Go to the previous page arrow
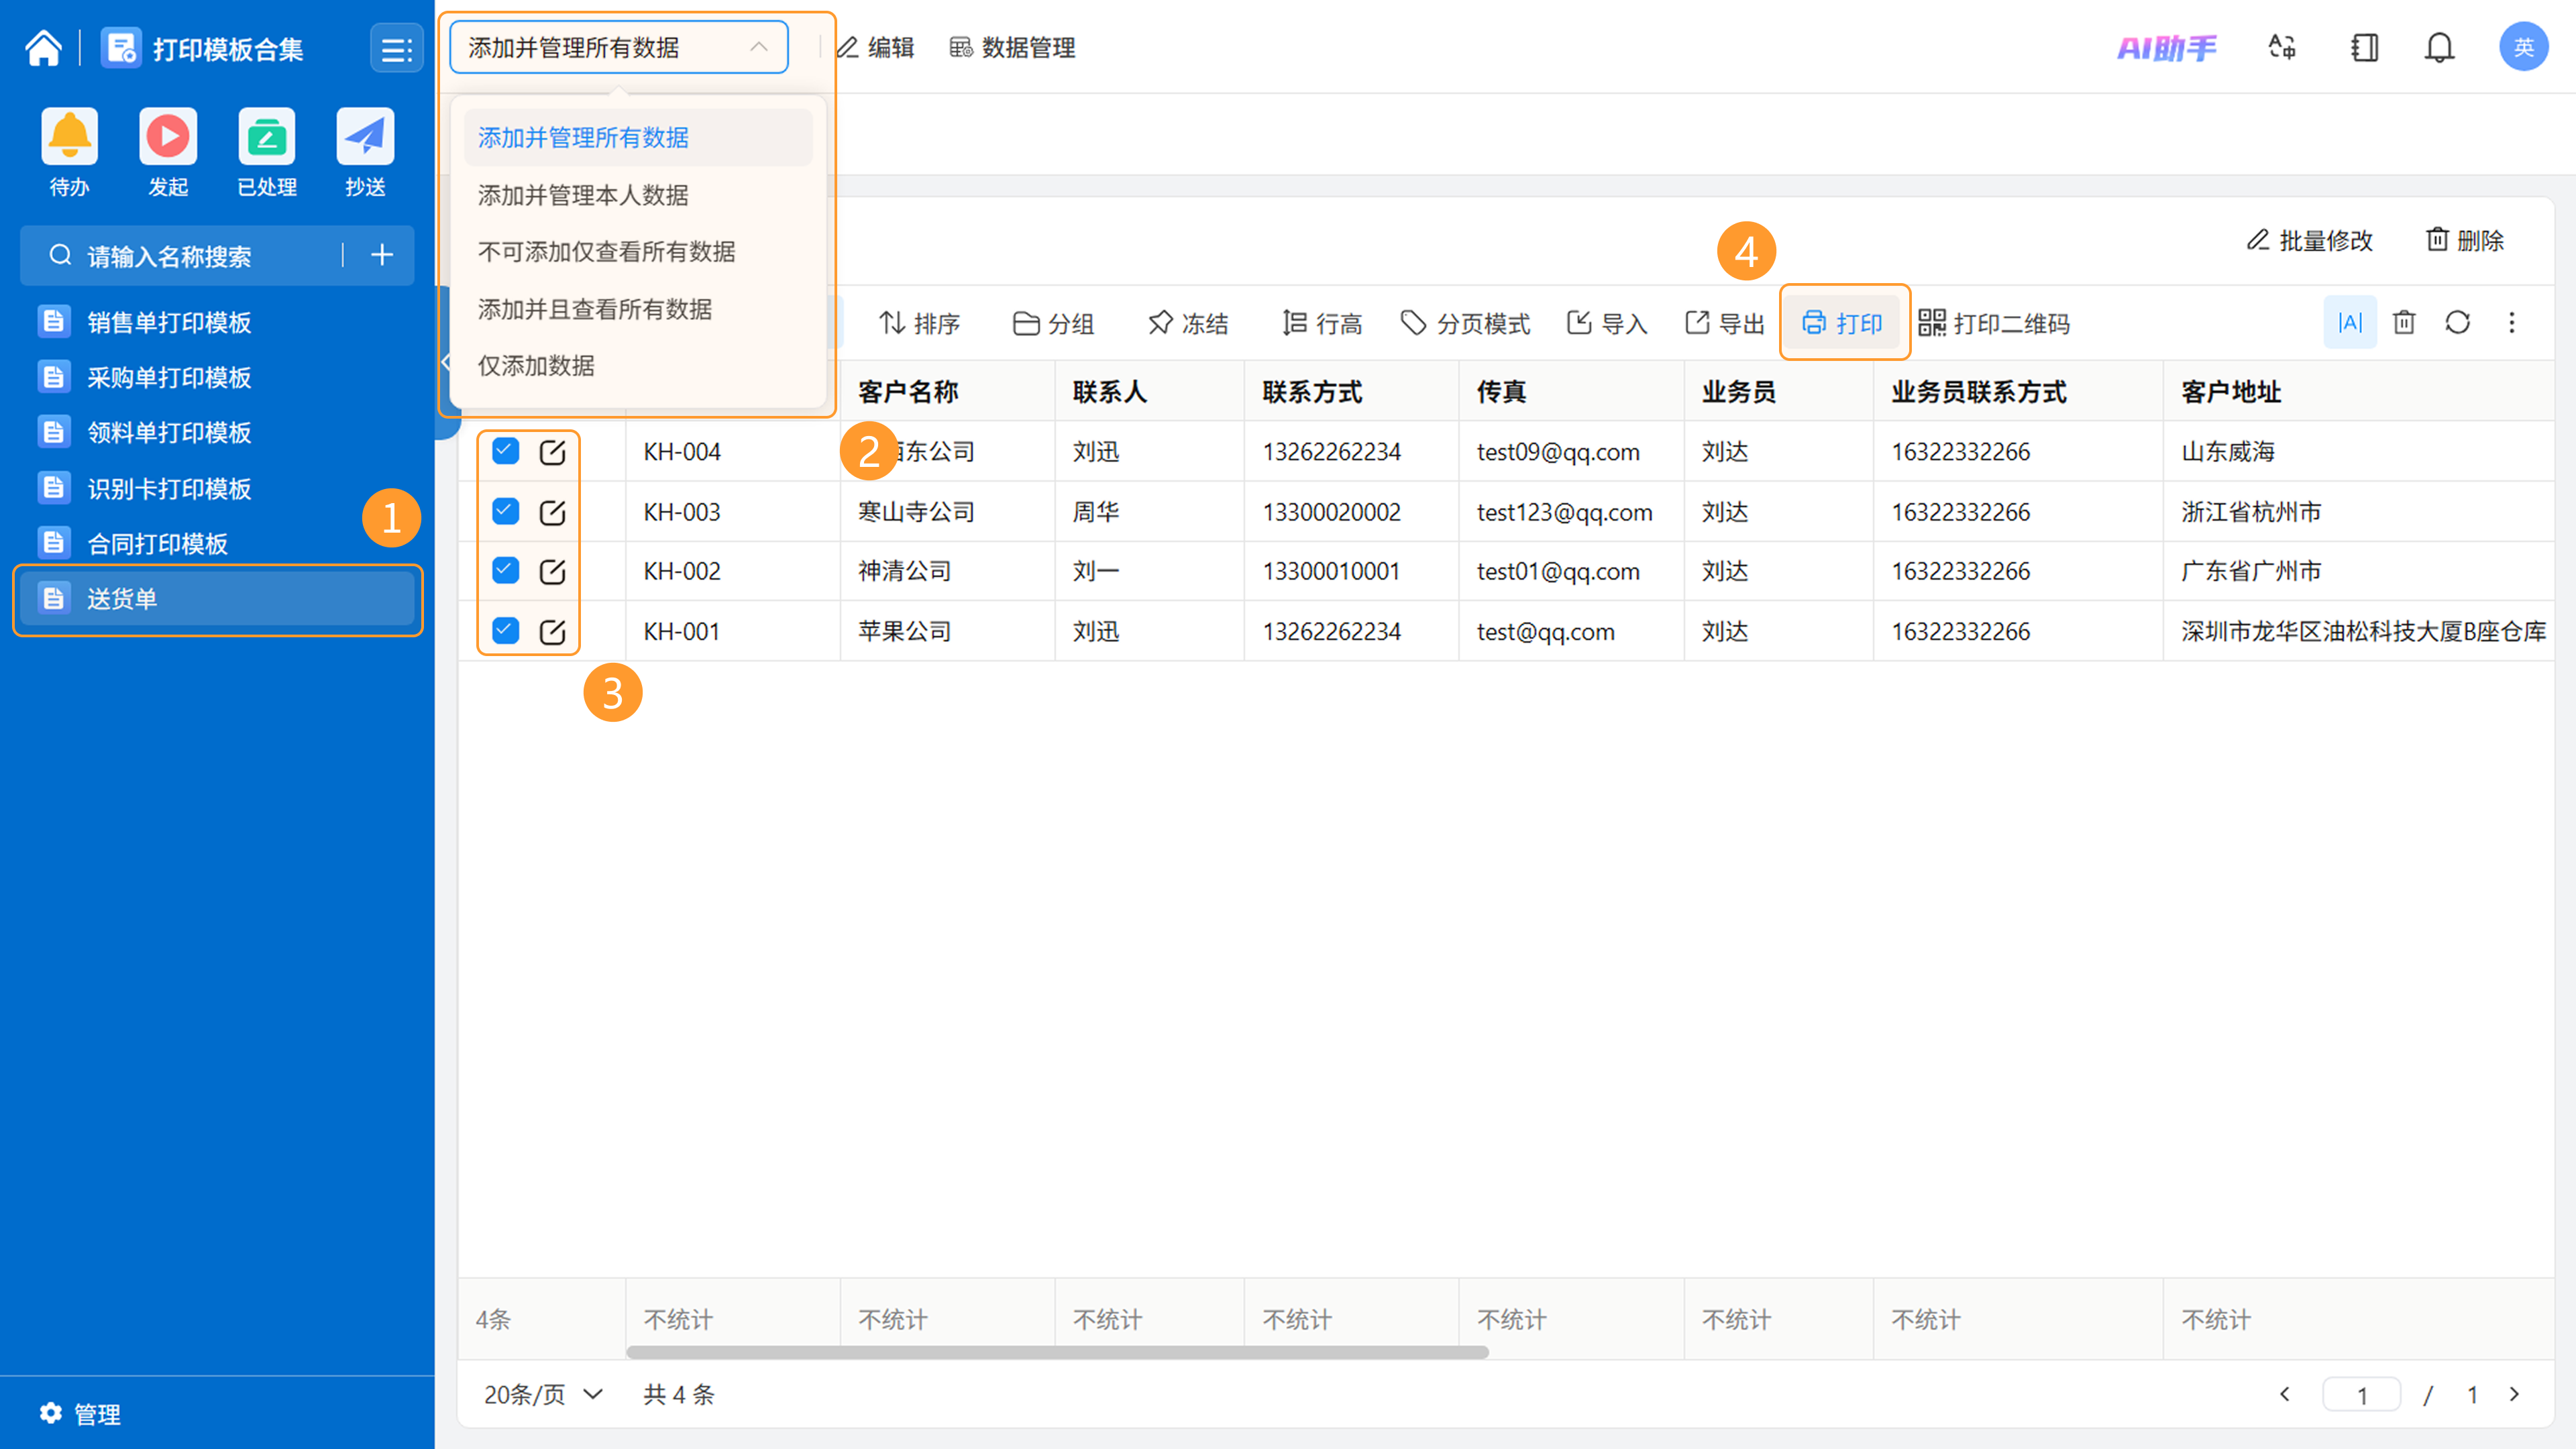Image resolution: width=2576 pixels, height=1449 pixels. coord(2285,1394)
